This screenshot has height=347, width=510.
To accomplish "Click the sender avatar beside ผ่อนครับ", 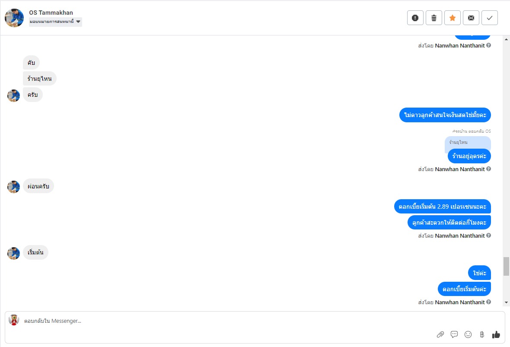I will pyautogui.click(x=14, y=187).
